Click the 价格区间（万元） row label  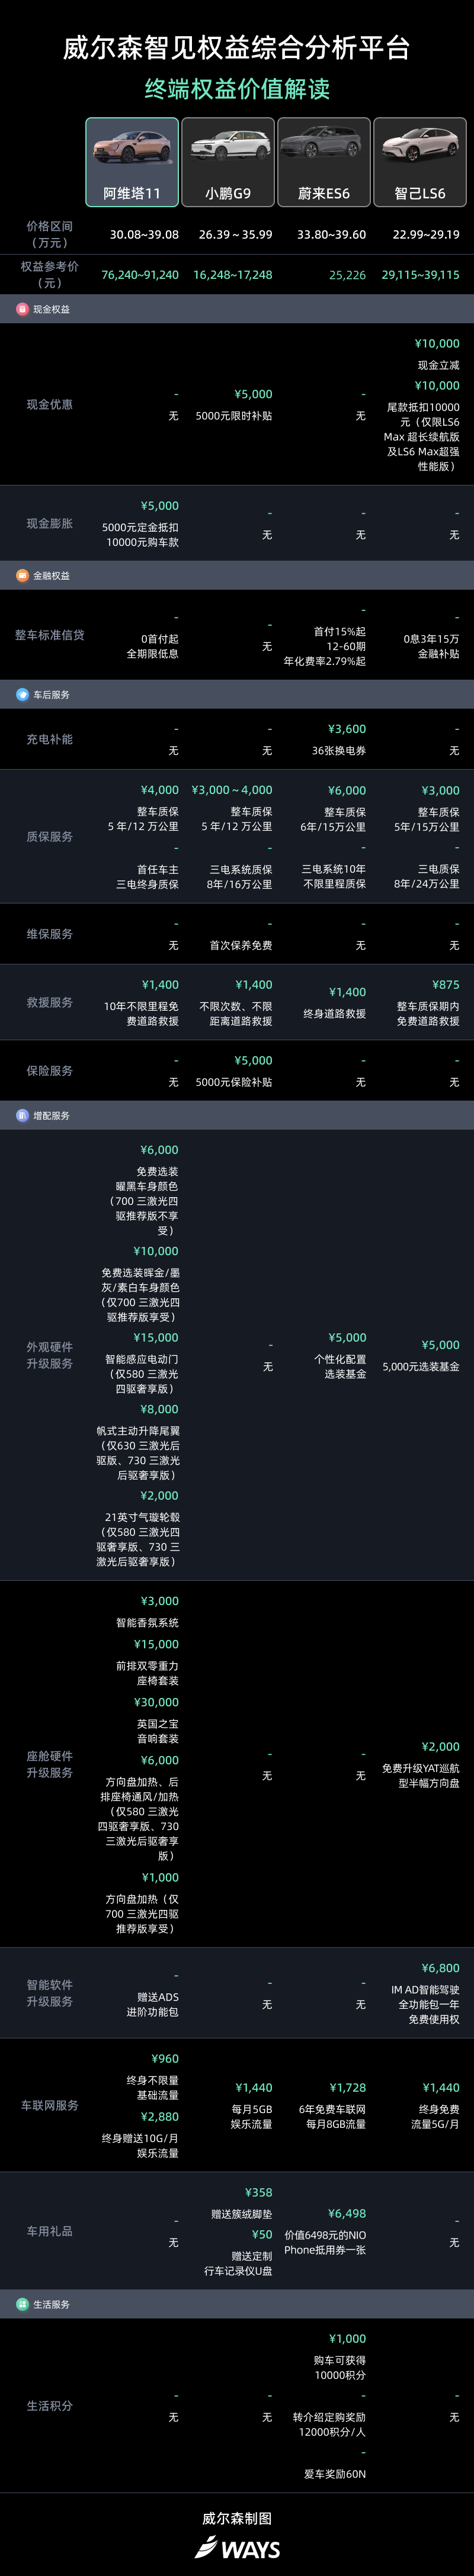(x=49, y=234)
